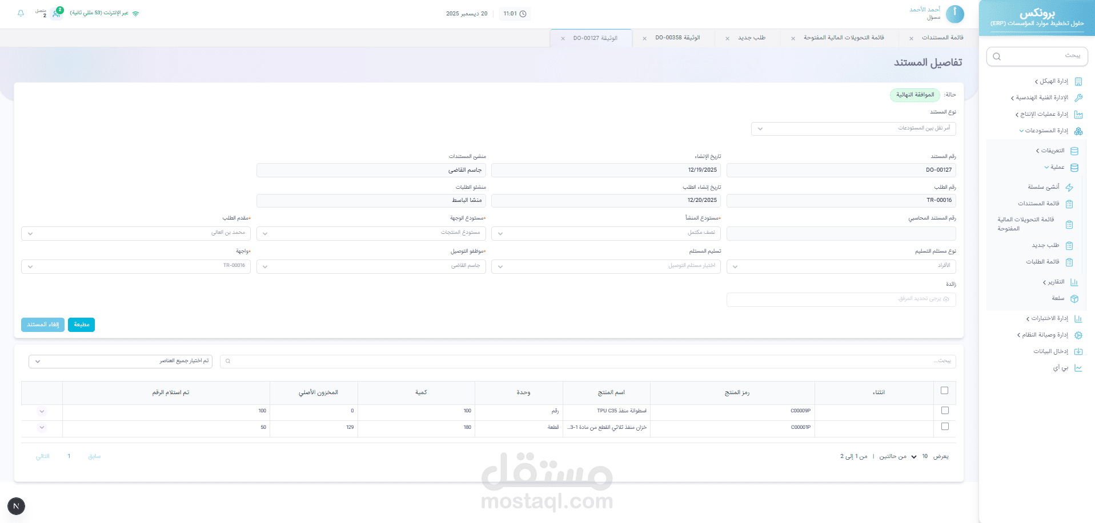1095x523 pixels.
Task: Open the rows-per-page selector showing 10
Action: [920, 456]
